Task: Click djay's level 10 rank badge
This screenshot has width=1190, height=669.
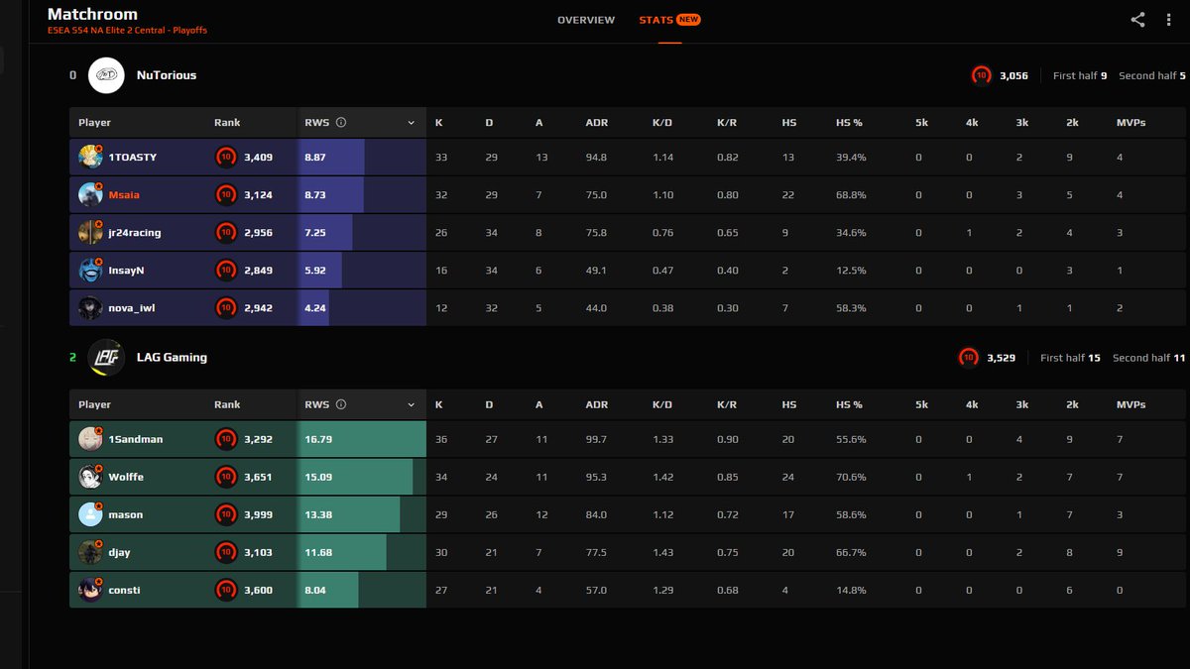Action: pyautogui.click(x=226, y=552)
